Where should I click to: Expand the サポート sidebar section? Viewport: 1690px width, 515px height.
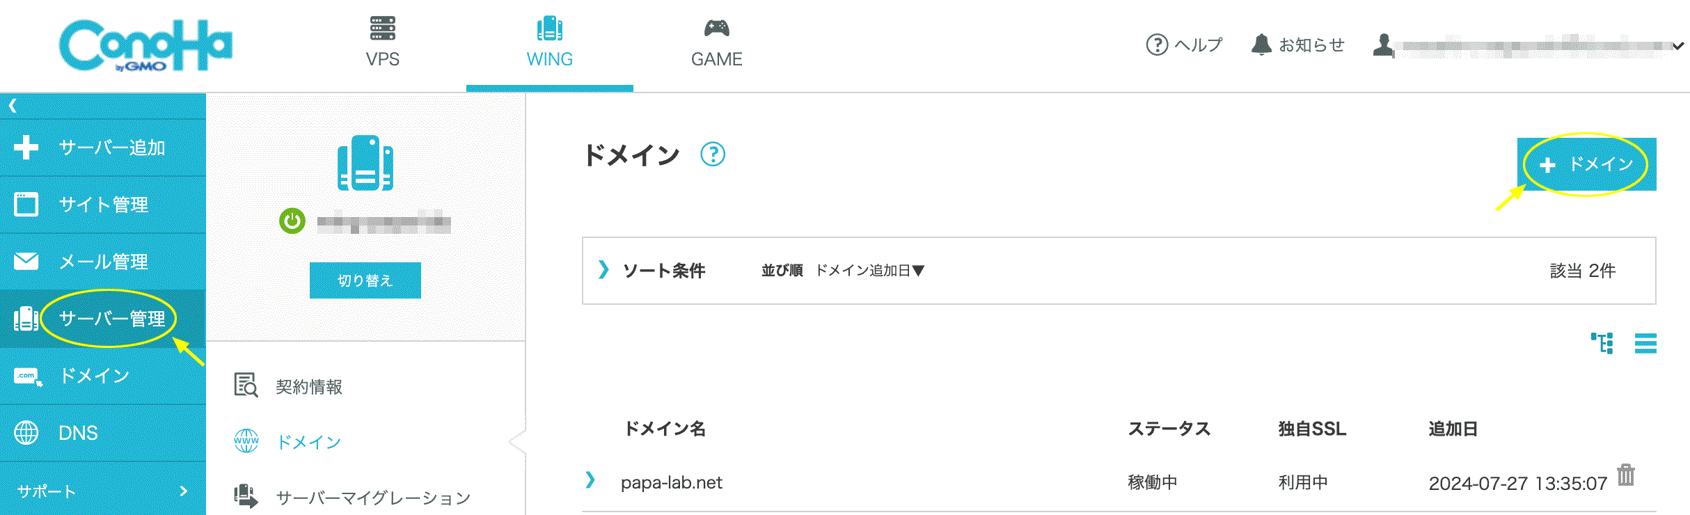pos(103,491)
